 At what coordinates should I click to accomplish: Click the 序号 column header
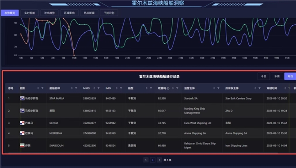(x=11, y=88)
